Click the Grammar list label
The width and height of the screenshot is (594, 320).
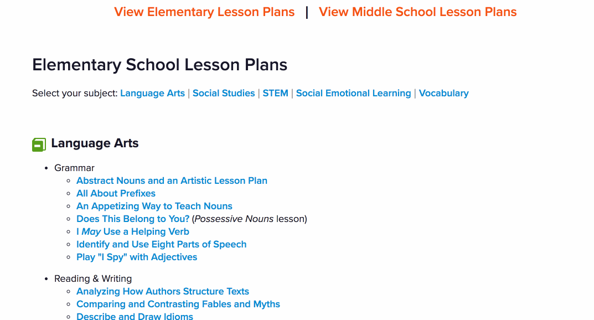[74, 167]
